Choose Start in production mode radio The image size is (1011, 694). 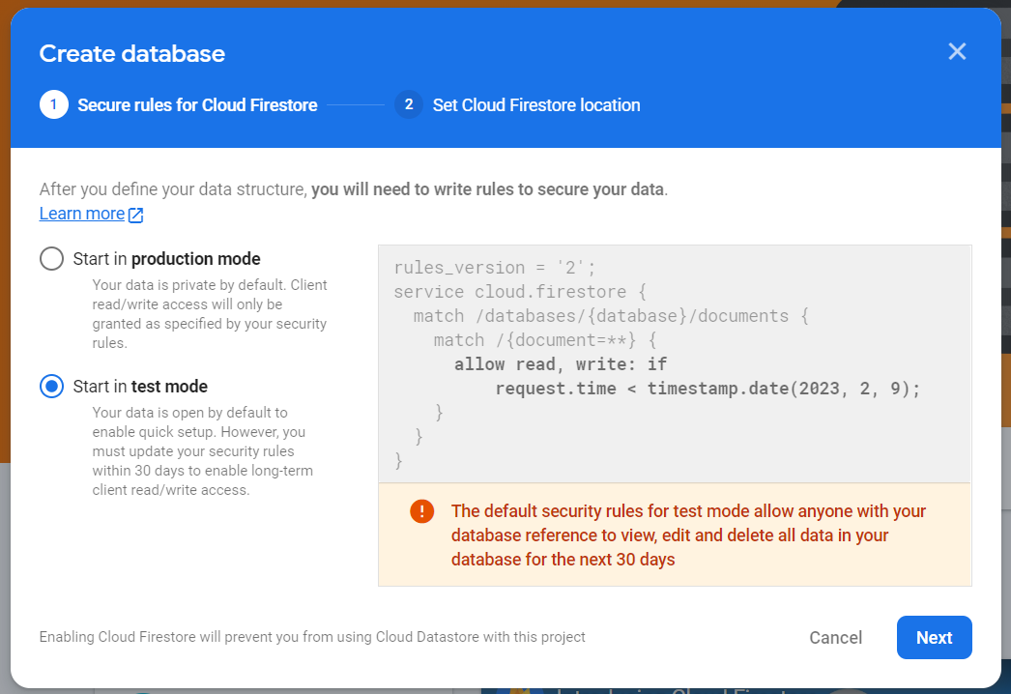tap(51, 259)
